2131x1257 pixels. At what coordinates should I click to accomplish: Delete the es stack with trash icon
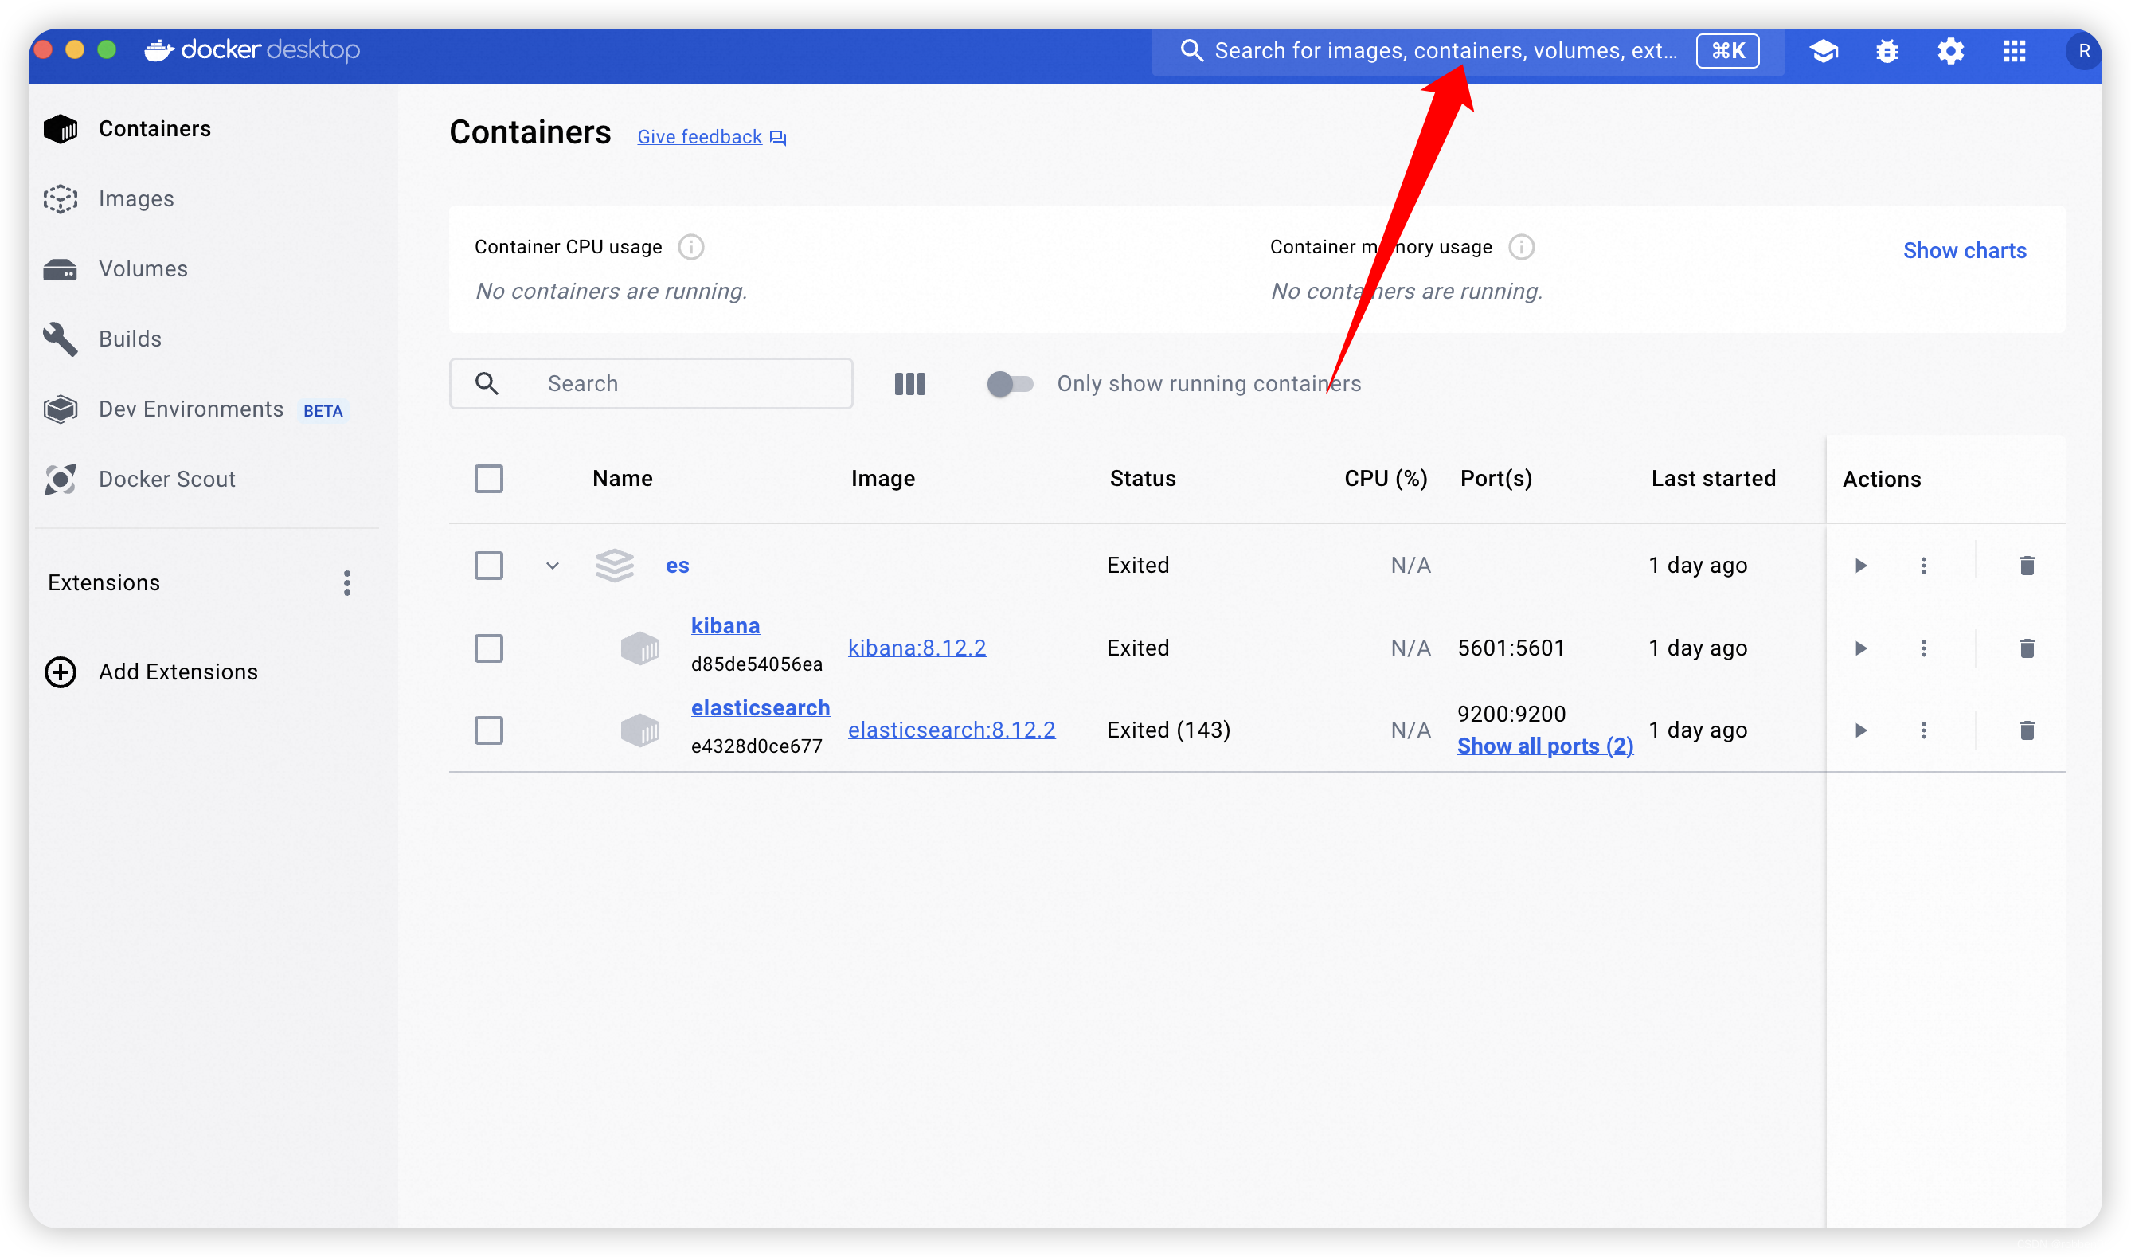click(x=2027, y=566)
